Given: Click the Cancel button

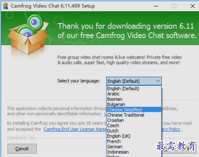Looking at the screenshot, I should (22, 149).
